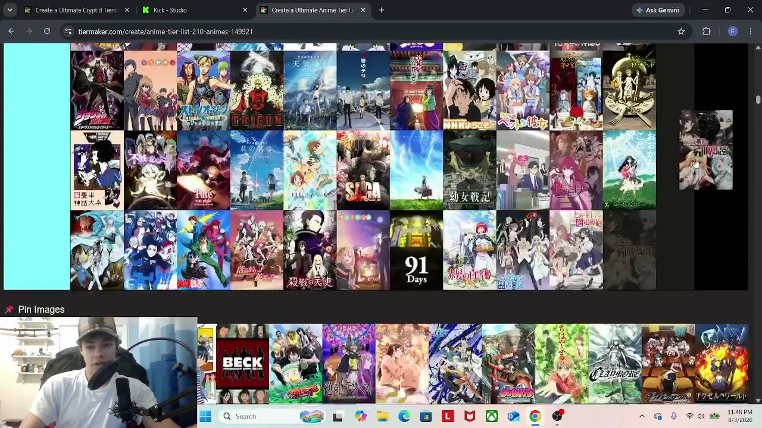Open OBS Studio from the taskbar

click(557, 417)
